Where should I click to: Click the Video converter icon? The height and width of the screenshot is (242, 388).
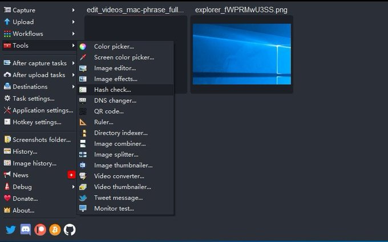83,176
